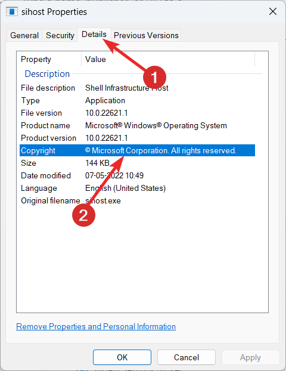Select the Details tab

click(x=94, y=35)
